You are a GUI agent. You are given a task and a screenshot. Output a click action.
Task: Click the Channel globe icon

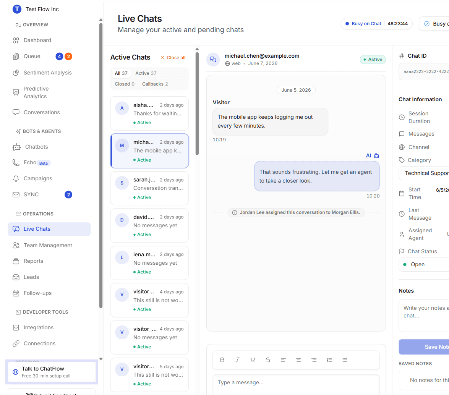point(402,147)
